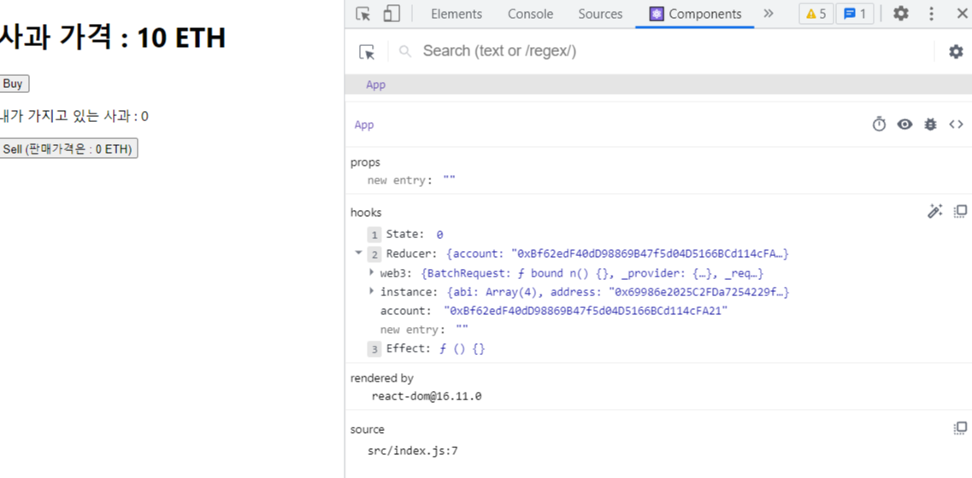
Task: Expand the web3 object
Action: click(371, 271)
